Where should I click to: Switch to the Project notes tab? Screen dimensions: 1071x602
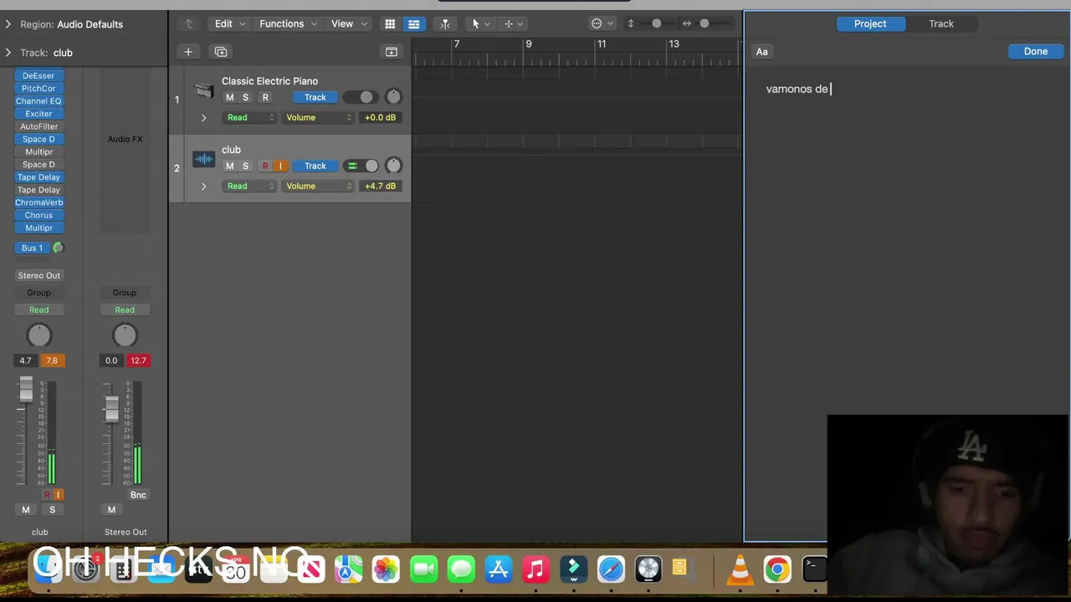tap(870, 23)
